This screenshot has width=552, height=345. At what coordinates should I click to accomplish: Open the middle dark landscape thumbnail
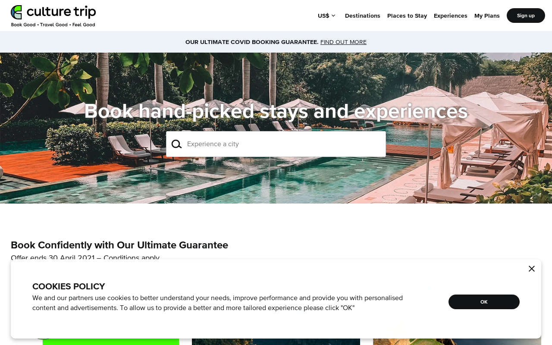276,342
